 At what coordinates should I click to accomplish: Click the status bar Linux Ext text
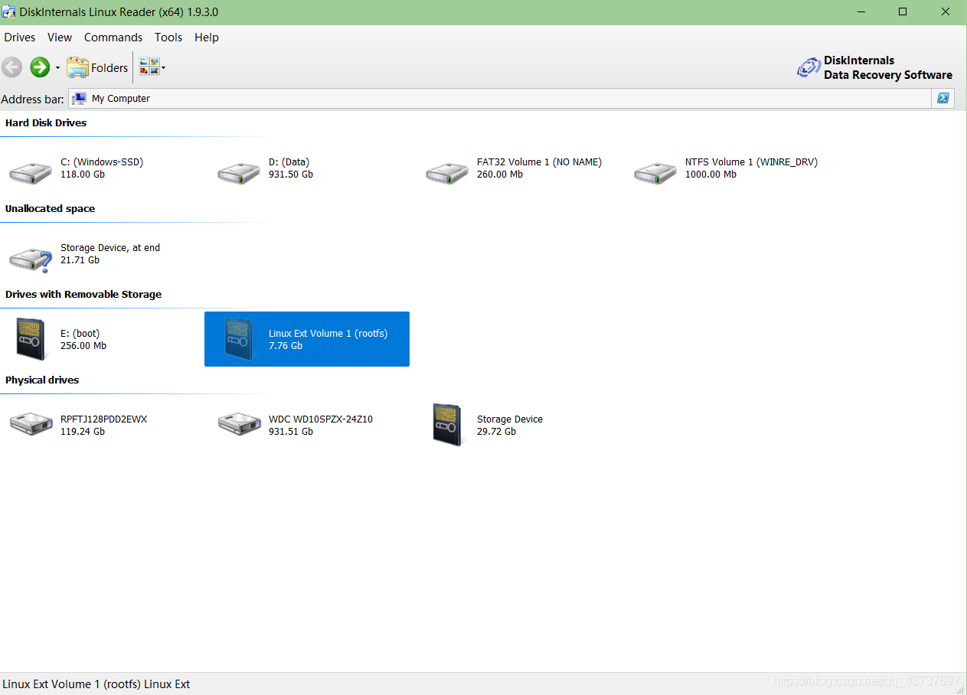(96, 684)
